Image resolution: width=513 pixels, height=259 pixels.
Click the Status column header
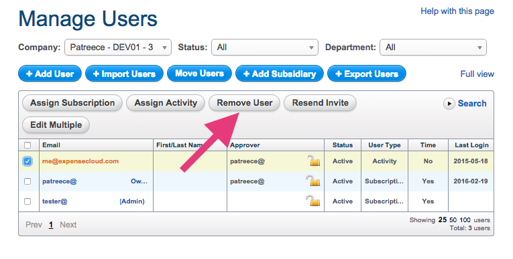coord(343,145)
